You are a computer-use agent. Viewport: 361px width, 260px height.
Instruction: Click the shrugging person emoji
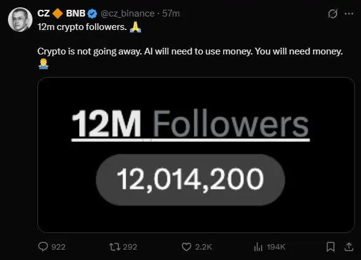tap(44, 64)
